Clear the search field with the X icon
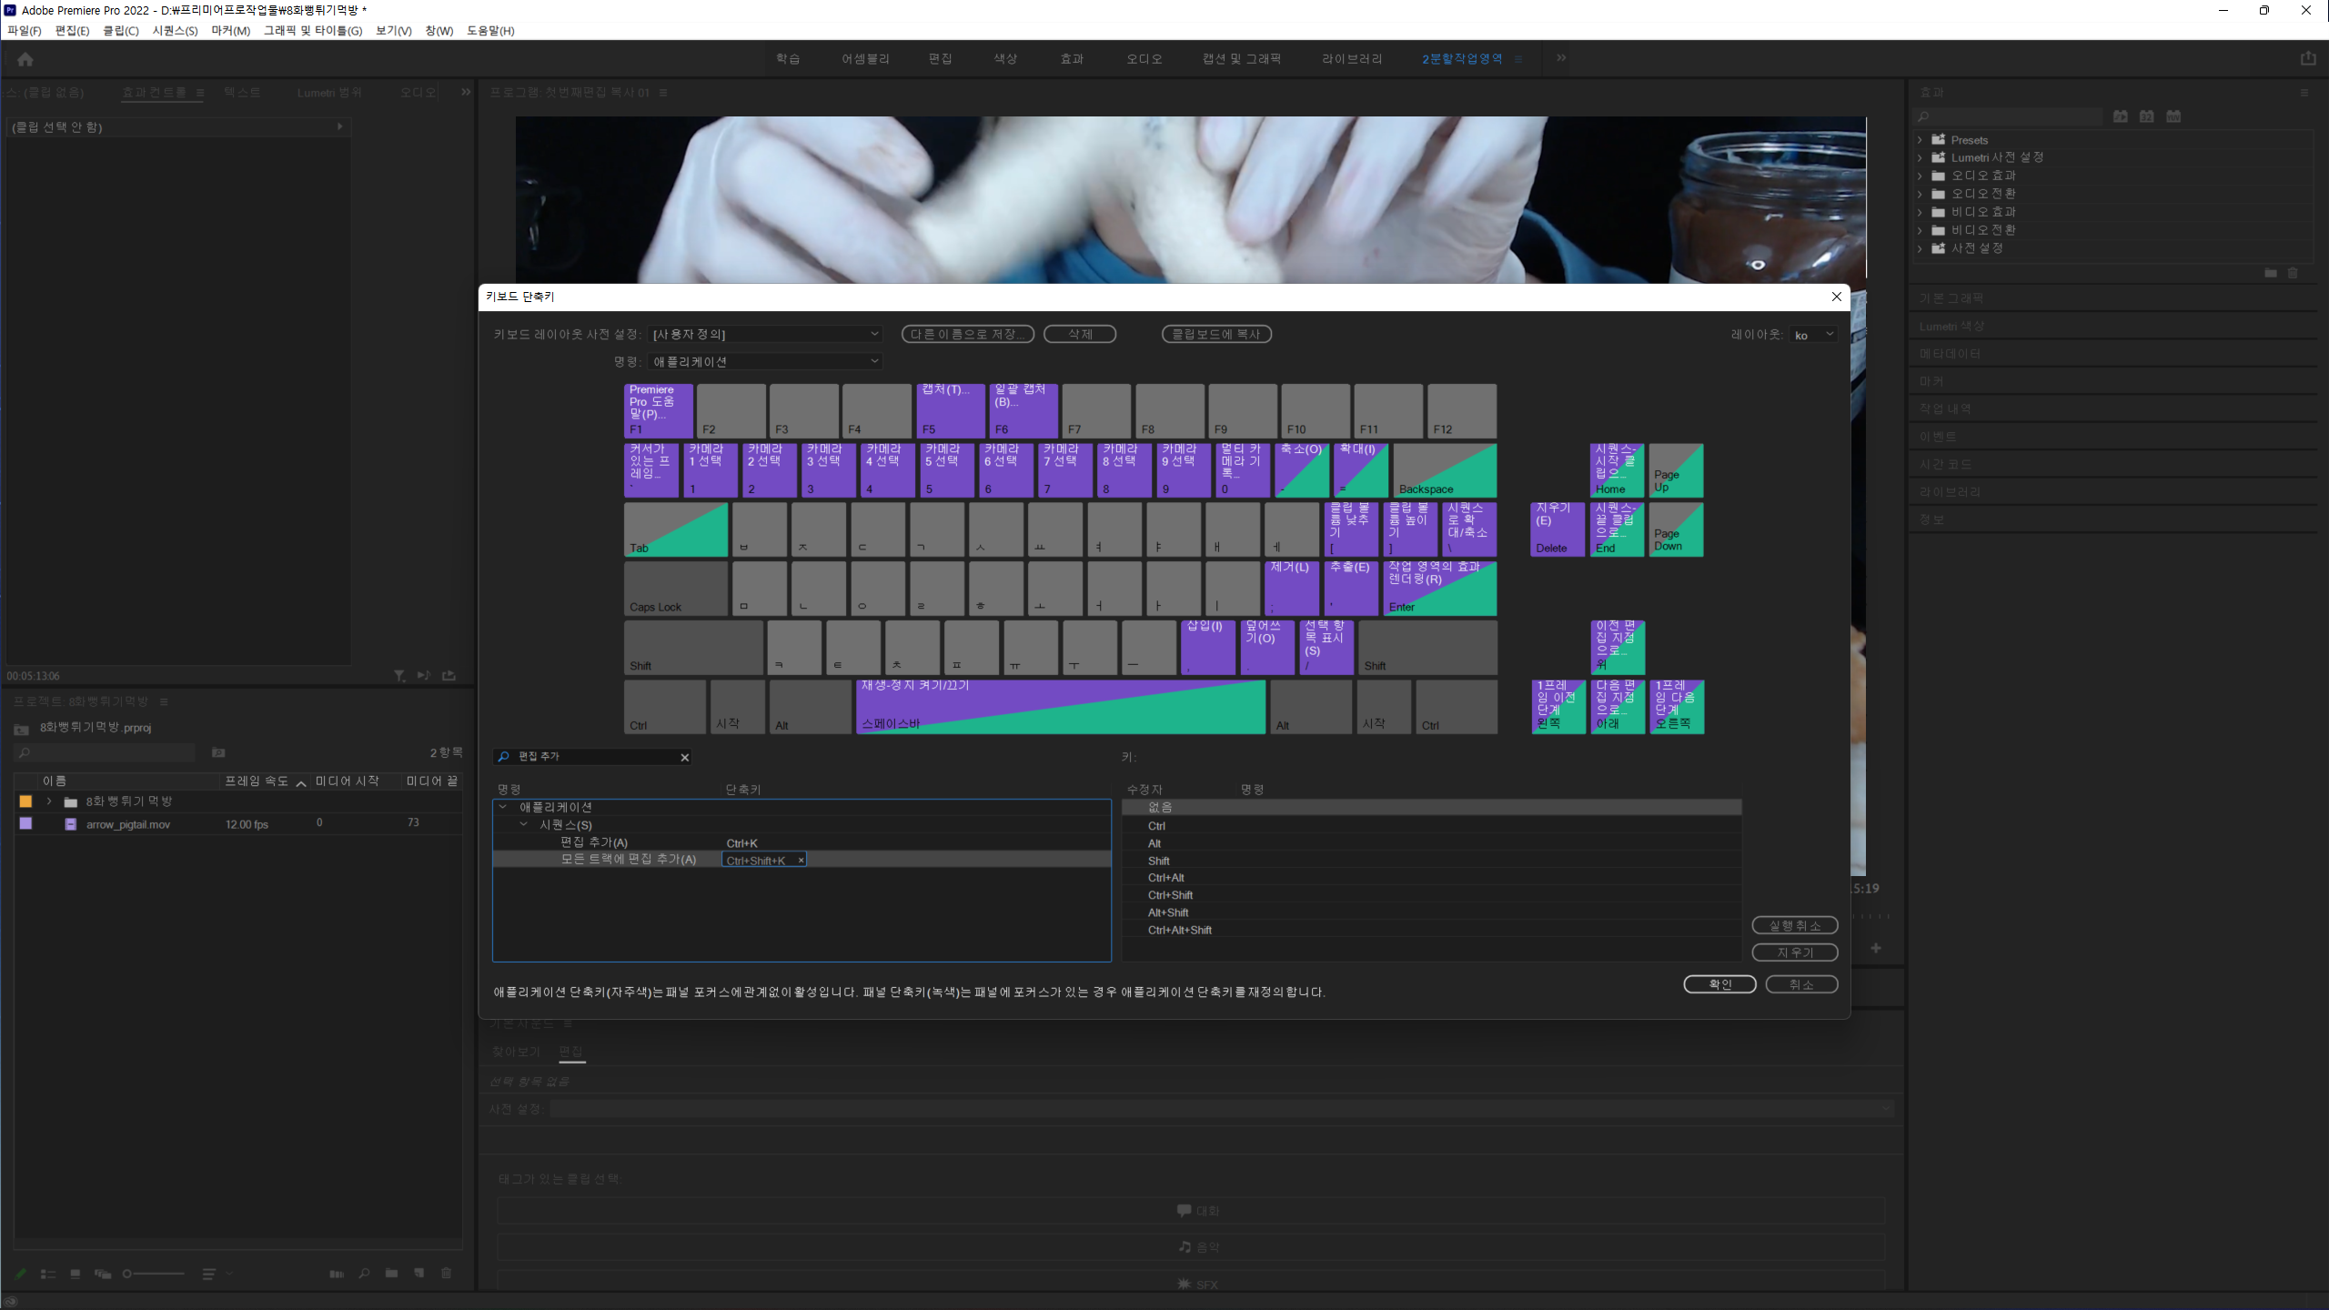The width and height of the screenshot is (2329, 1310). (685, 757)
